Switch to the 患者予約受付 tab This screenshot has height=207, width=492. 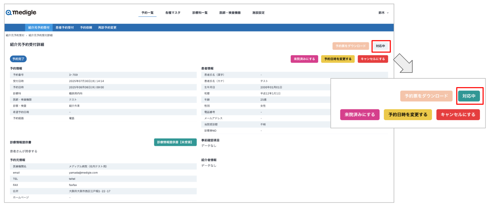coord(65,27)
